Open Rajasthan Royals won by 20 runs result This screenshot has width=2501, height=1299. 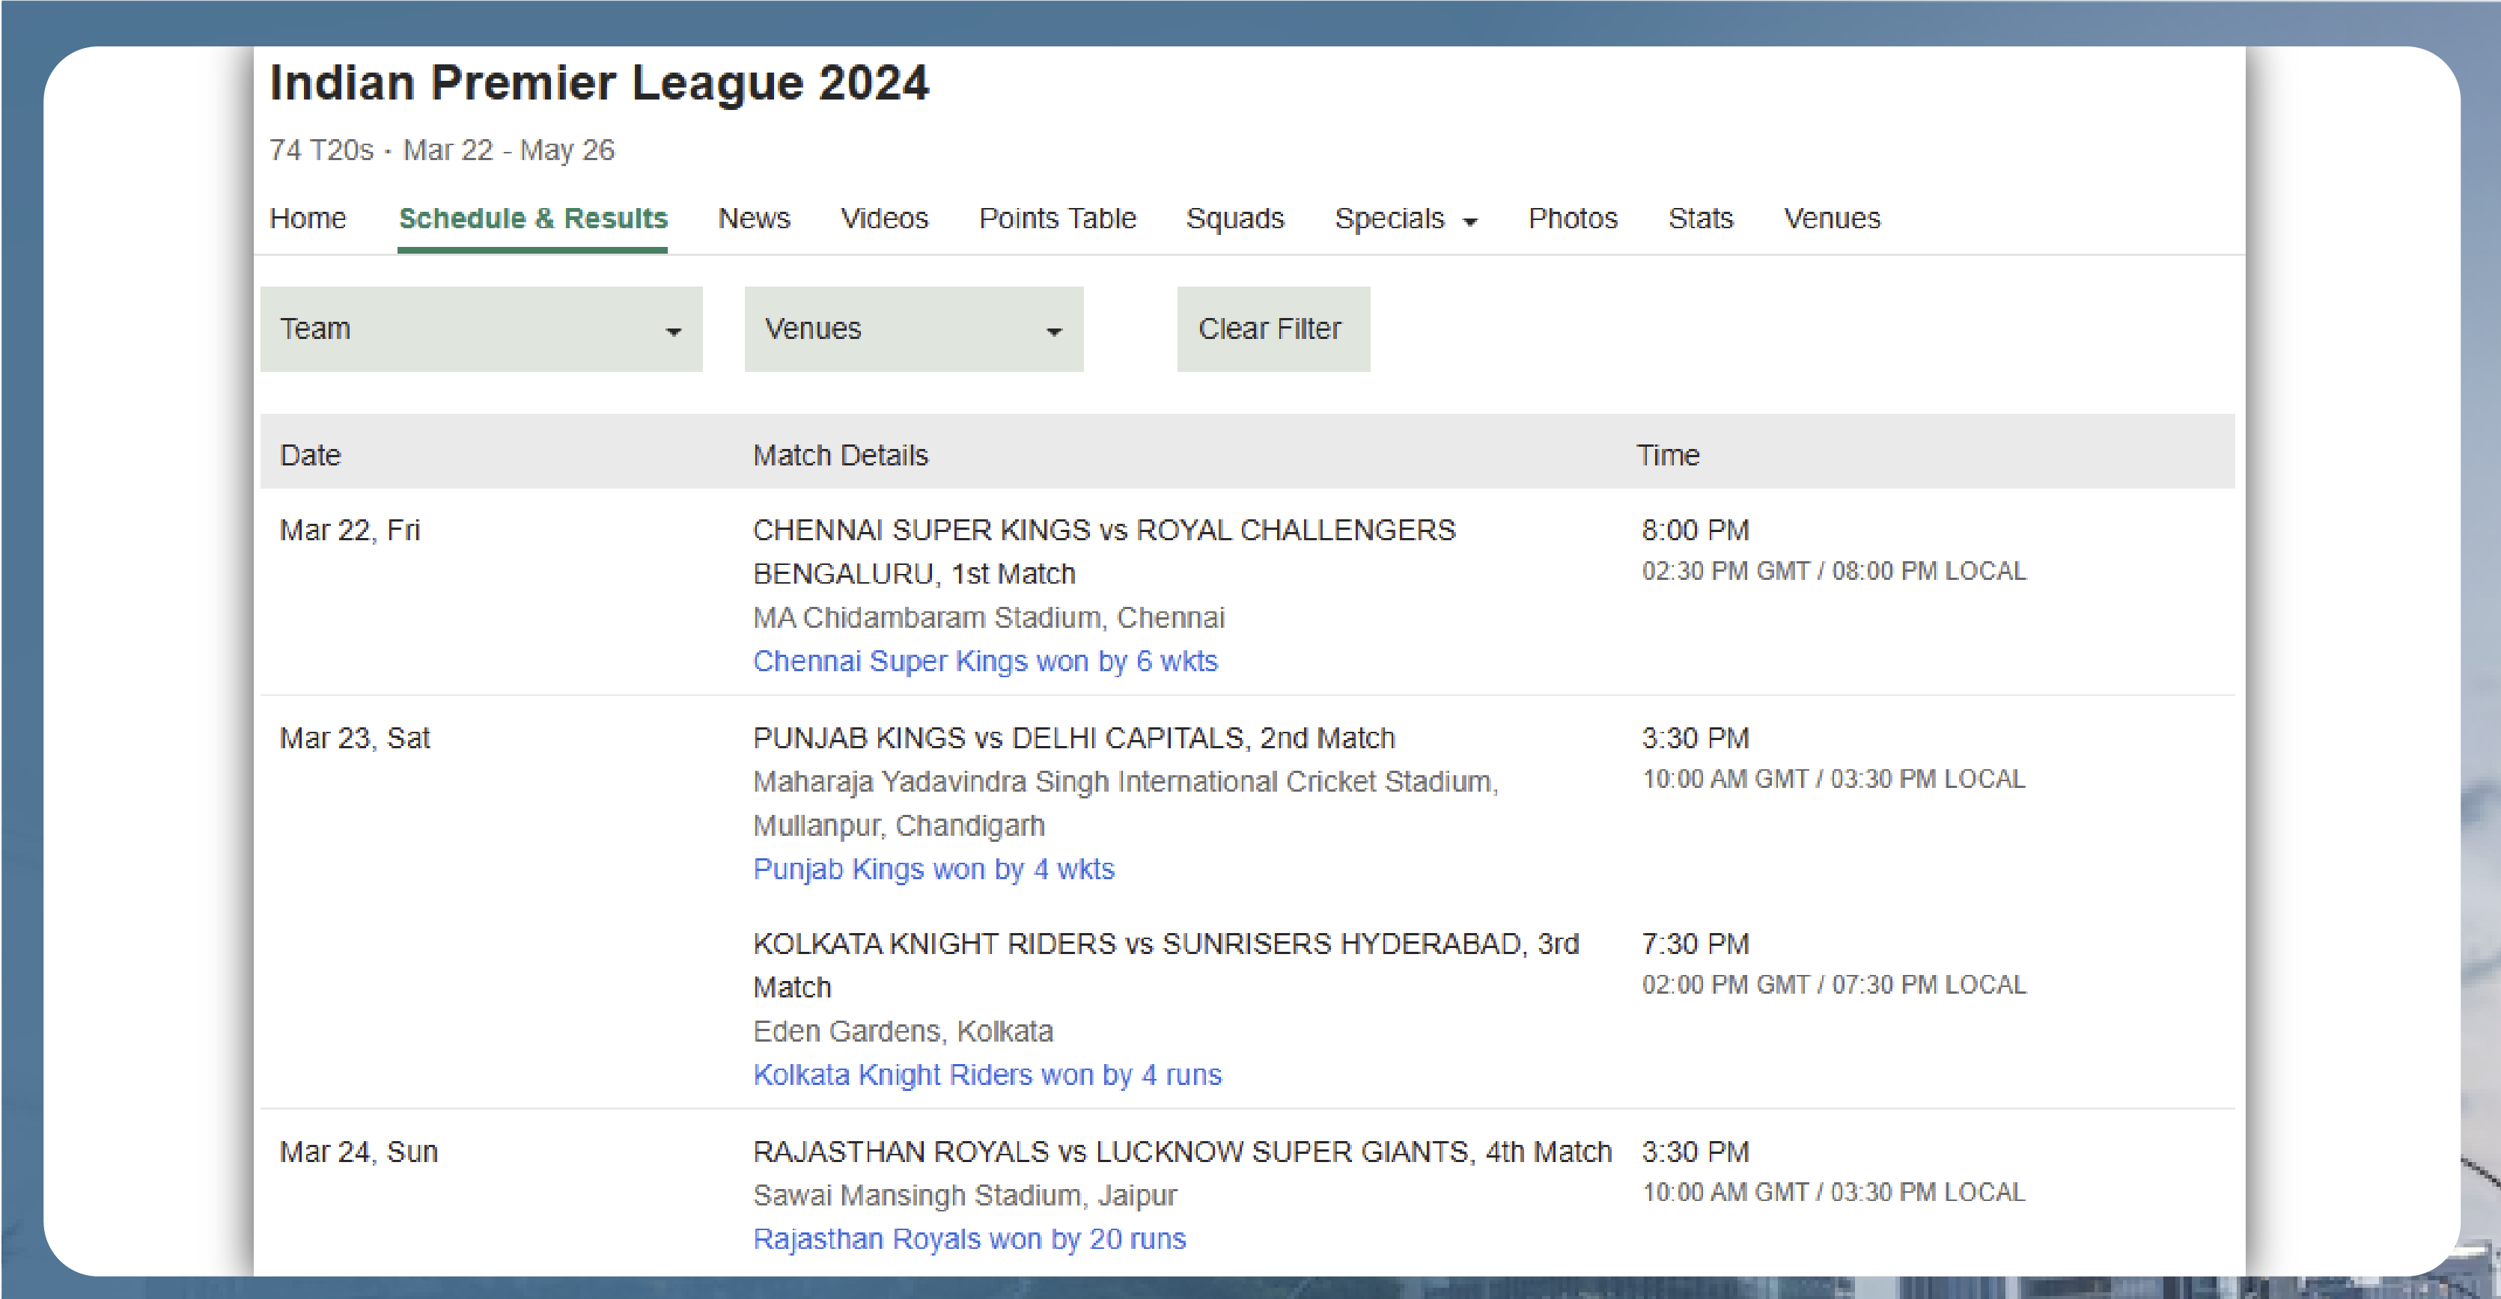(x=969, y=1238)
